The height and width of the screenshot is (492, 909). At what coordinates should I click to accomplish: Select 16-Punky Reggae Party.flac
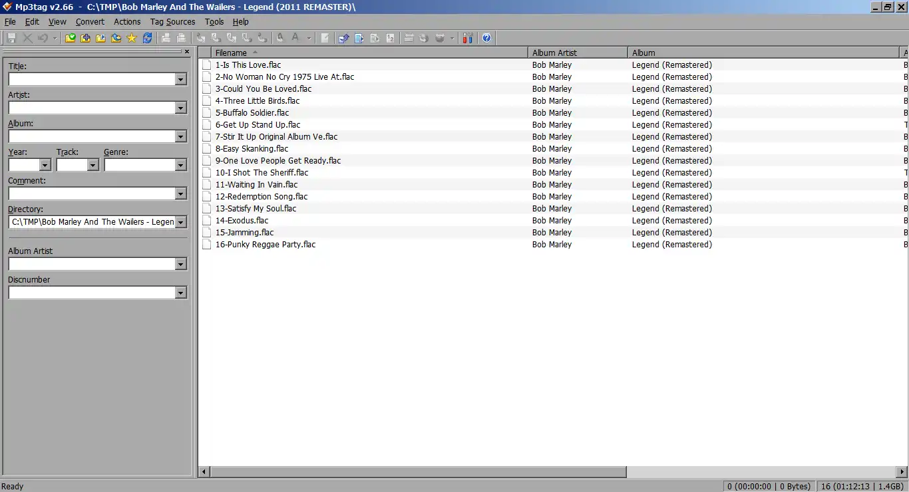click(x=266, y=245)
